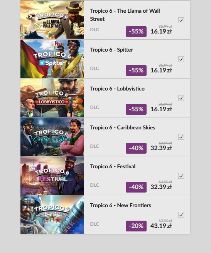
Task: Open Tropico 6 - Caribbean Skies title link
Action: click(123, 127)
